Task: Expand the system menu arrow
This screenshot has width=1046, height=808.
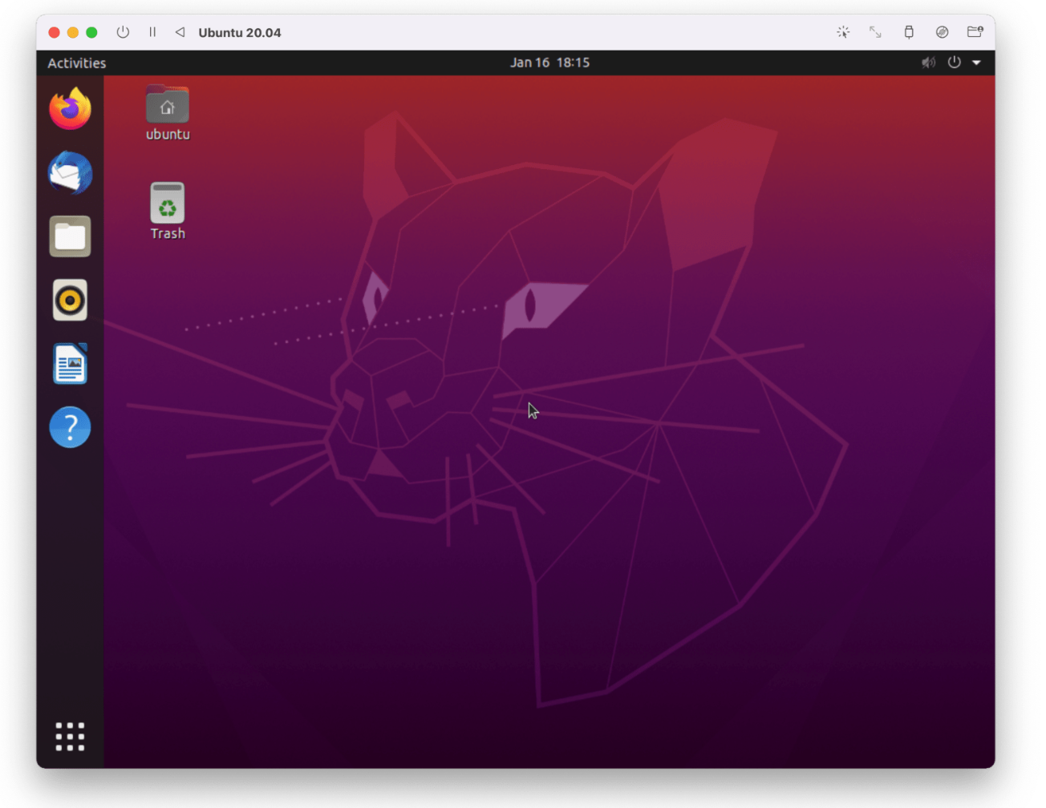Action: tap(976, 63)
